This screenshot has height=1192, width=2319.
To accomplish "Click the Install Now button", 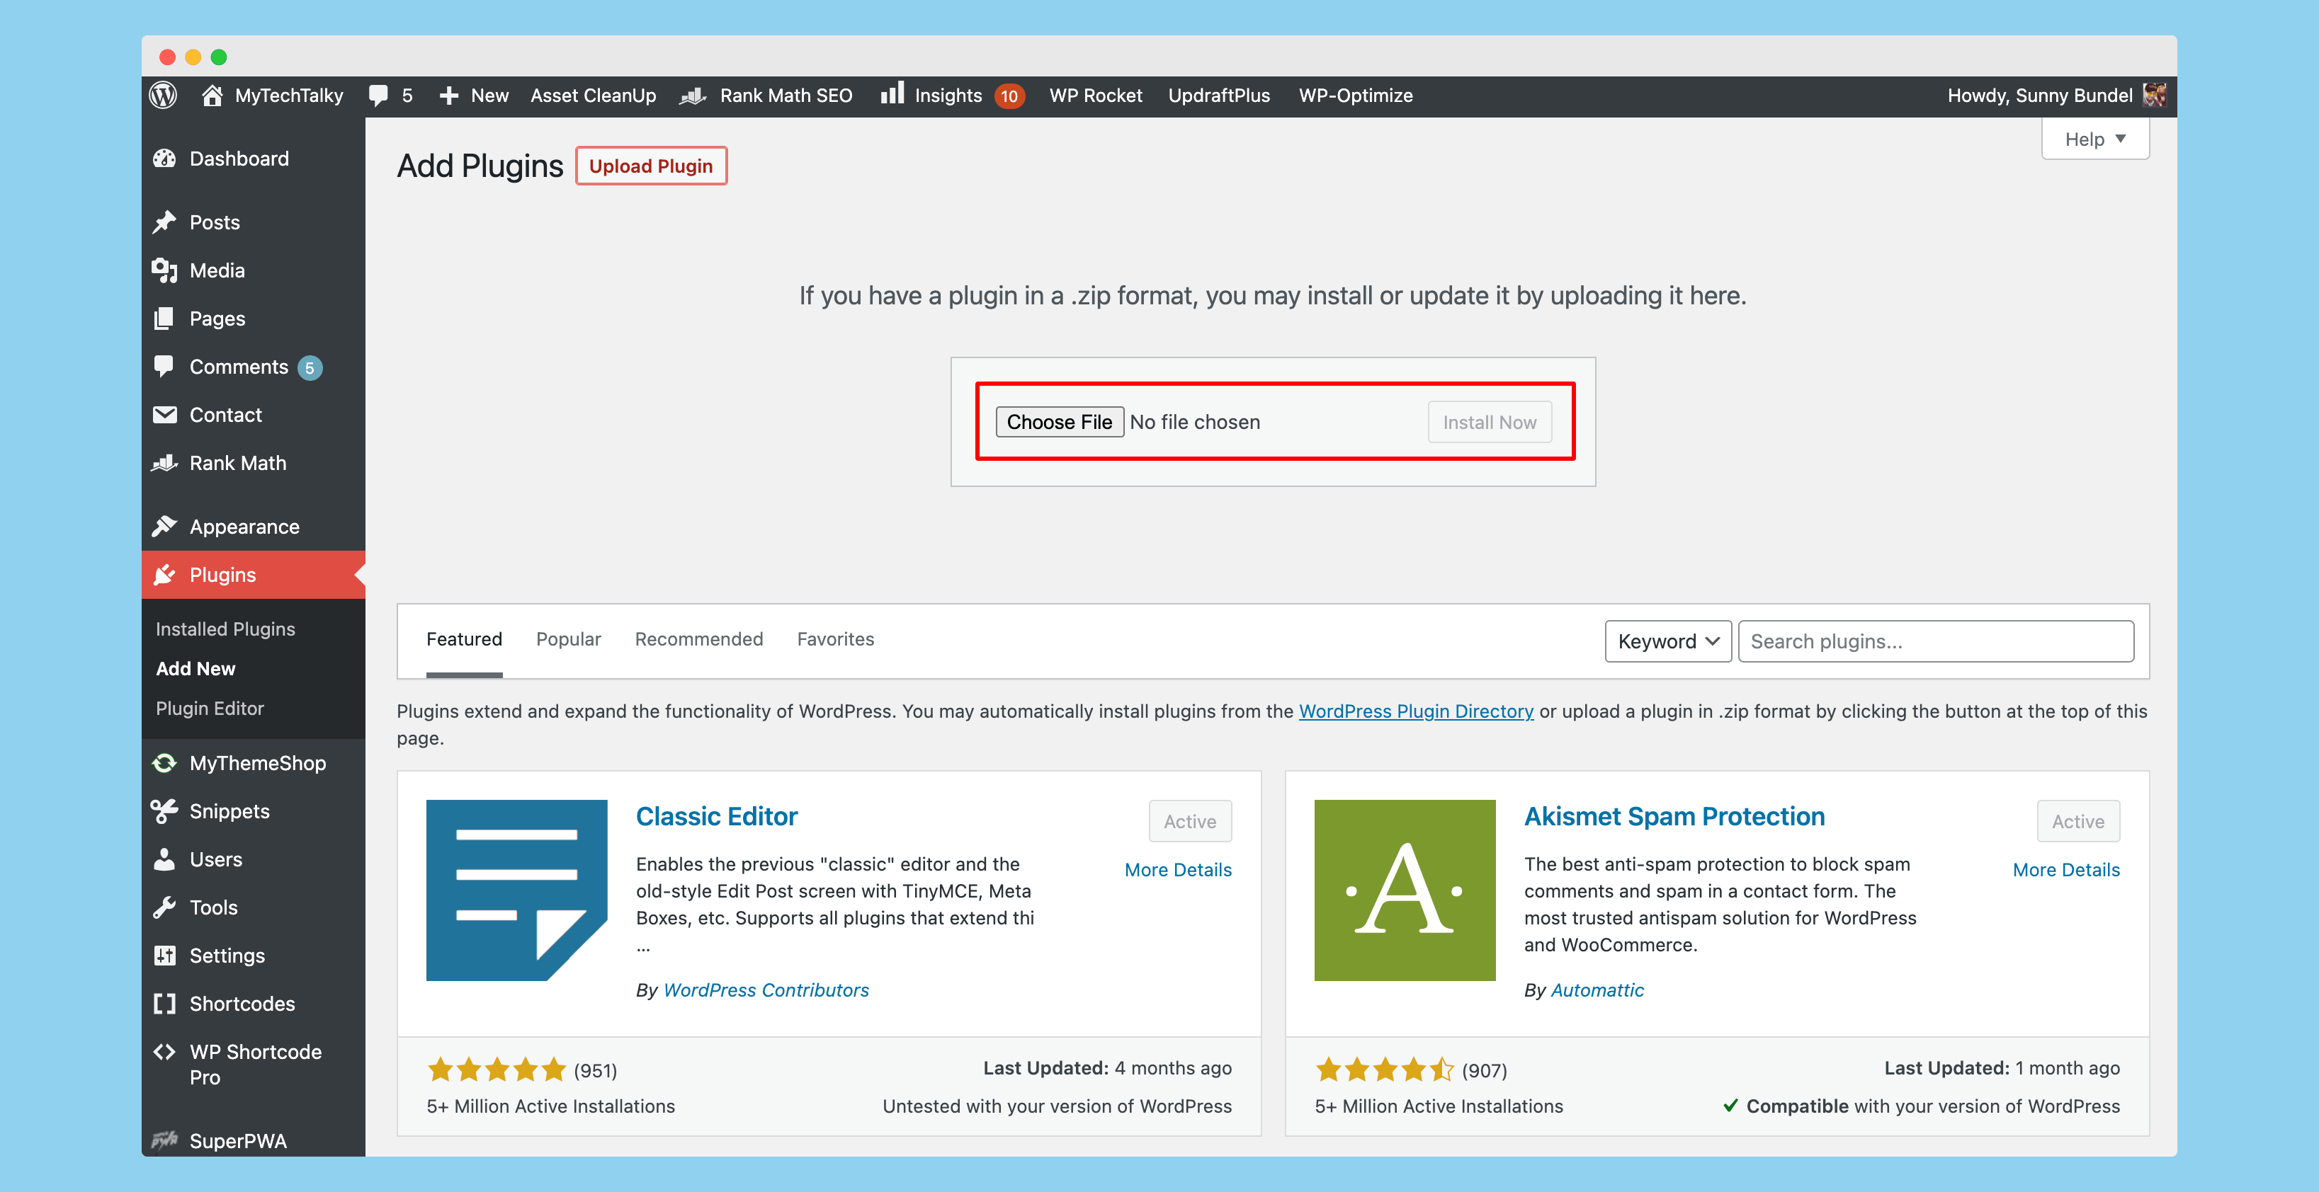I will (1489, 422).
